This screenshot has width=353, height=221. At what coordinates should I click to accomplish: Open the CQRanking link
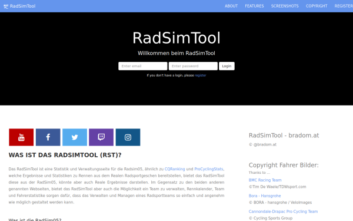175,169
